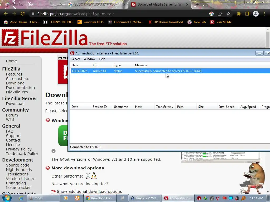Screen dimensions: 270x202
Task: Open Version history in the sidebar
Action: [20, 179]
